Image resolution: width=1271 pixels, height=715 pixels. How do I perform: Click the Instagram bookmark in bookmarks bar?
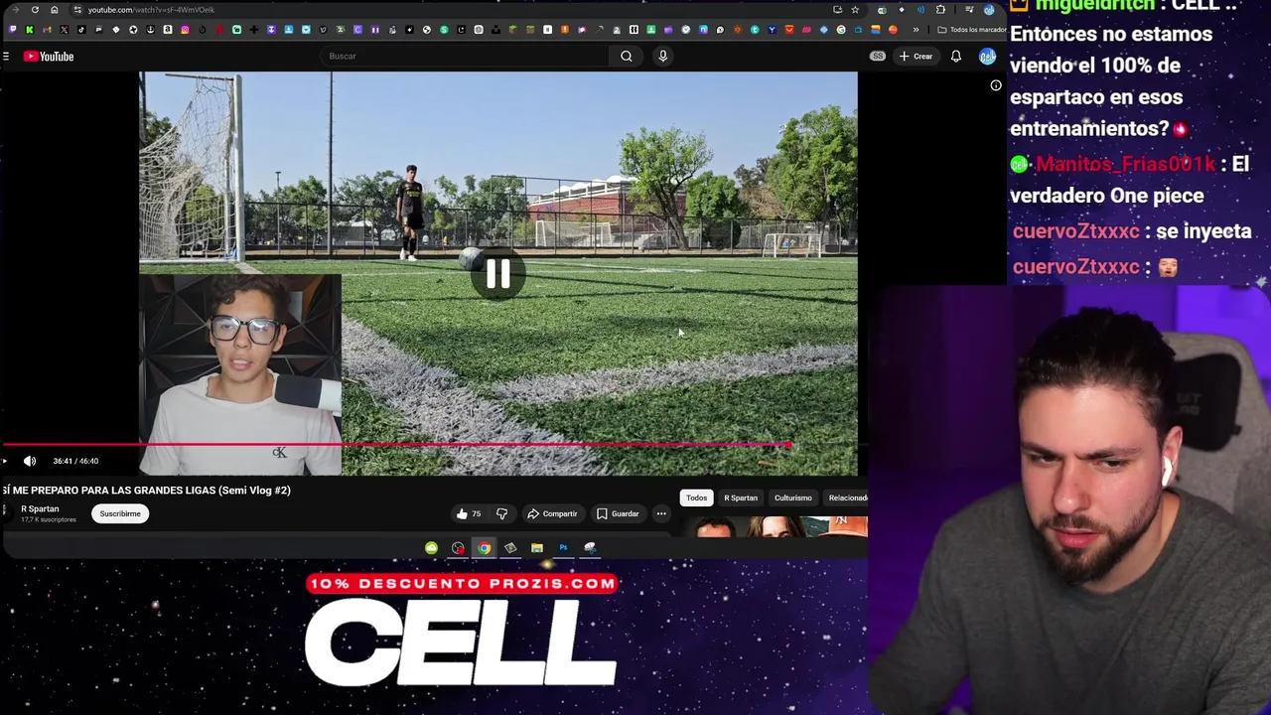click(185, 30)
